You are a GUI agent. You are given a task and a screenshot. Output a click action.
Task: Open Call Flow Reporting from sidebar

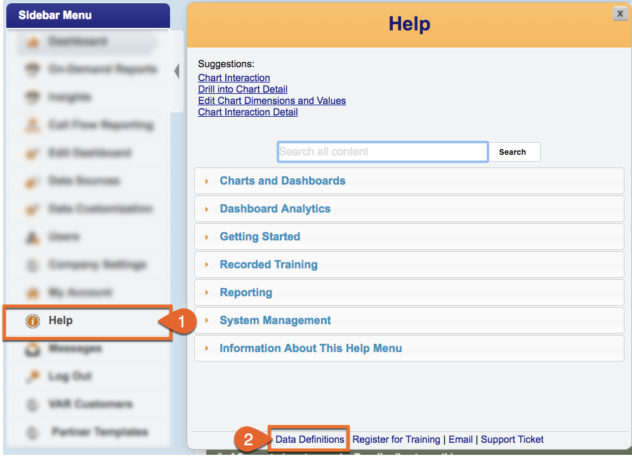(x=100, y=126)
